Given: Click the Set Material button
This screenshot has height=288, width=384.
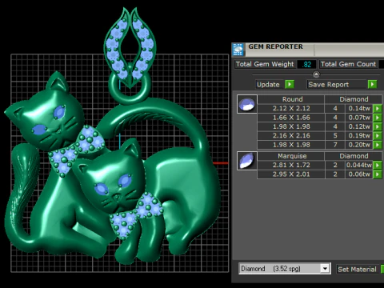Looking at the screenshot, I should coord(357,270).
